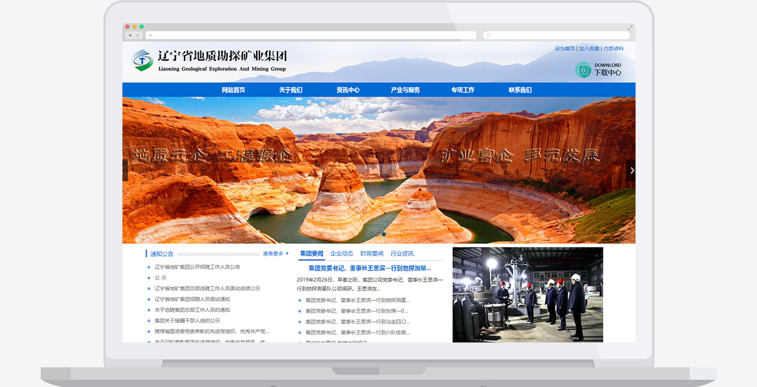Switch to the 行业资讯 tab

coord(402,254)
